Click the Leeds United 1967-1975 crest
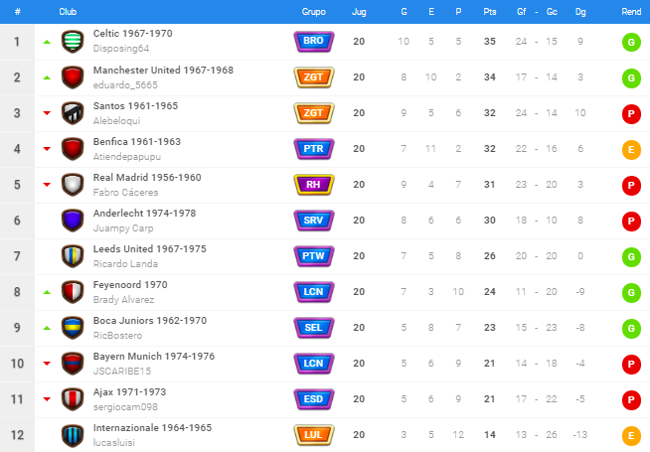This screenshot has height=452, width=650. pos(73,256)
